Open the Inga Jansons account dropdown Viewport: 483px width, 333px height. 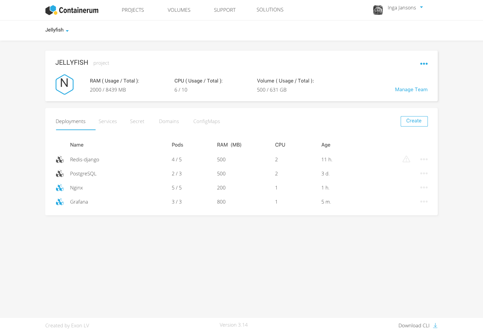click(421, 7)
